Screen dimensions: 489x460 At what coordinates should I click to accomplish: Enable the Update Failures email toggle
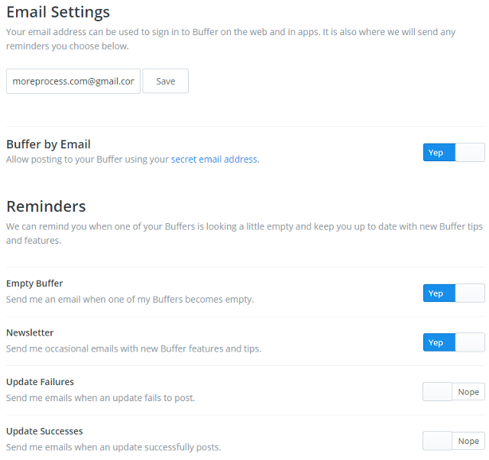tap(454, 391)
